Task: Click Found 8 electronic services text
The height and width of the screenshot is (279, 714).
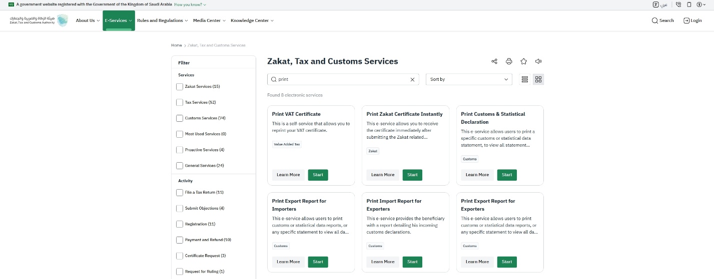Action: click(x=295, y=95)
